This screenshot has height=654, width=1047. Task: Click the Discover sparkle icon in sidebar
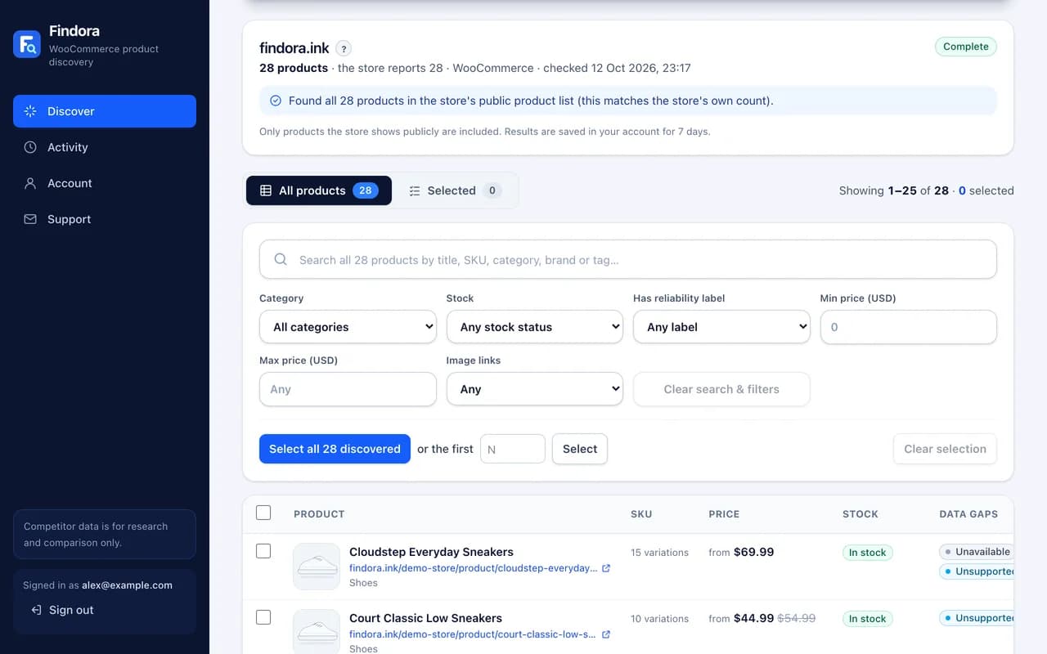point(30,111)
